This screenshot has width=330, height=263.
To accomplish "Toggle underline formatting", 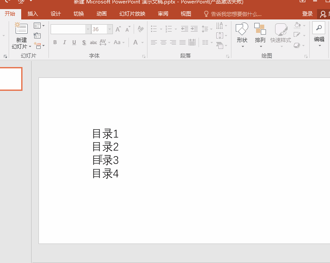I will click(74, 42).
